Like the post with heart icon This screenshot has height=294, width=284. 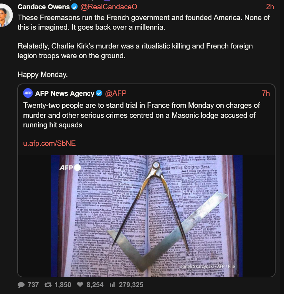pyautogui.click(x=80, y=285)
